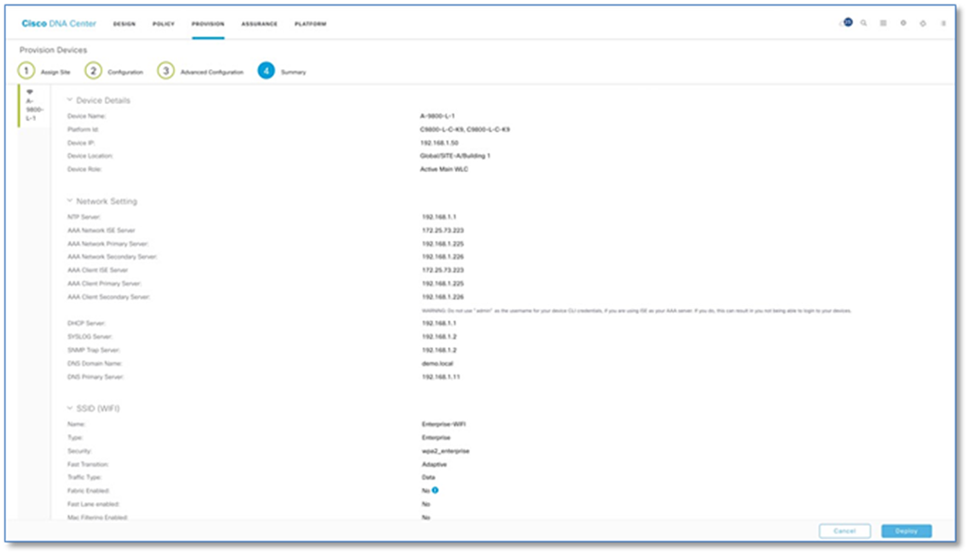Open the apps grid icon in header
Screen dimensions: 969x555
pos(883,23)
